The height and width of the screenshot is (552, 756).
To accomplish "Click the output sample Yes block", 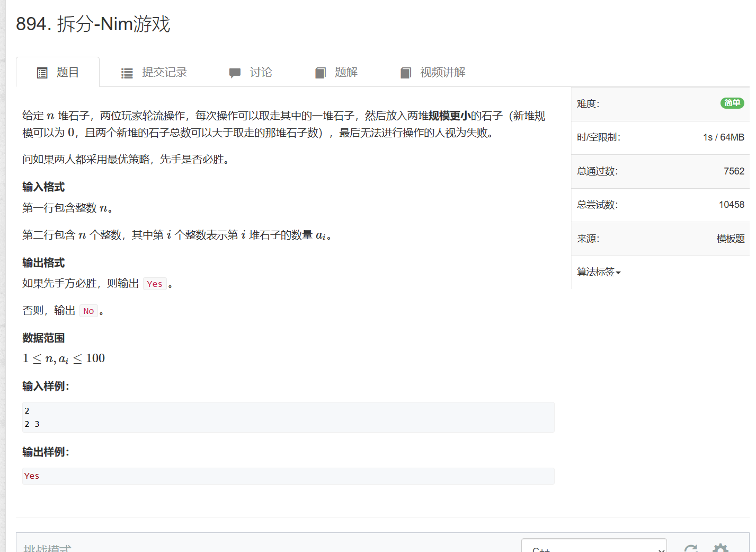I will pos(288,476).
